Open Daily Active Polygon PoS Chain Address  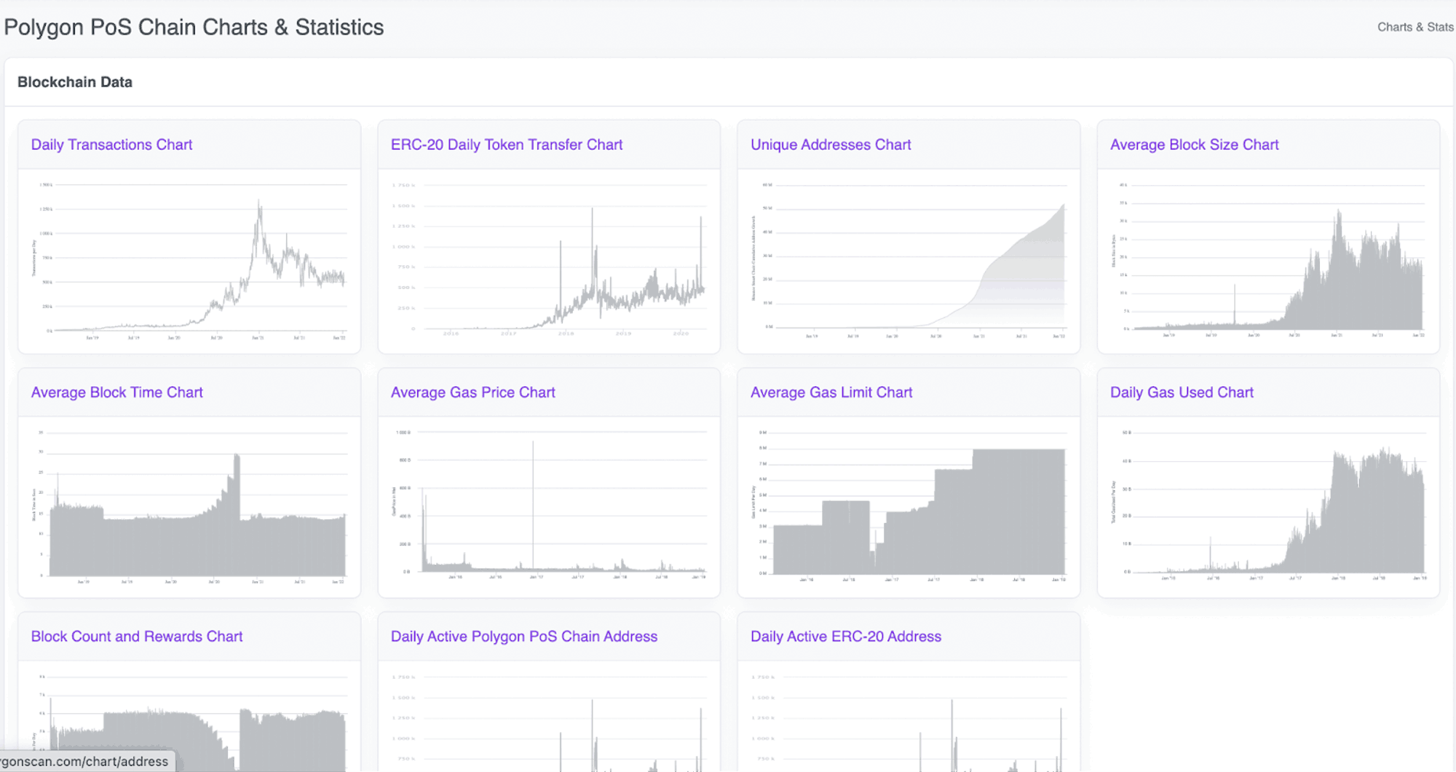523,636
